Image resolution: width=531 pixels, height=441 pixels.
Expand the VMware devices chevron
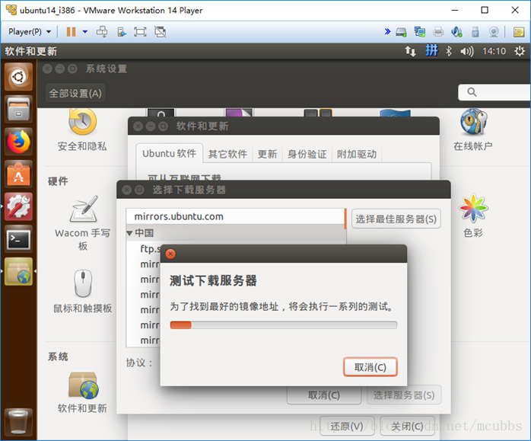tap(387, 32)
